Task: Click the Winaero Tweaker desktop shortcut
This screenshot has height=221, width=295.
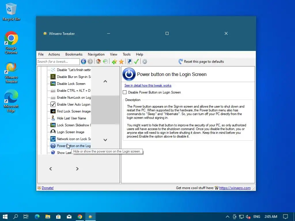Action: [11, 73]
